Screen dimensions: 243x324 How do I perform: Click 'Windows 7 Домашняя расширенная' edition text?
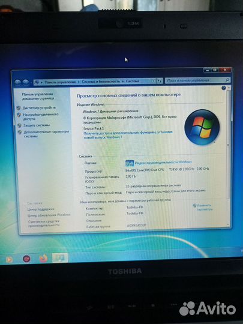tap(110, 112)
